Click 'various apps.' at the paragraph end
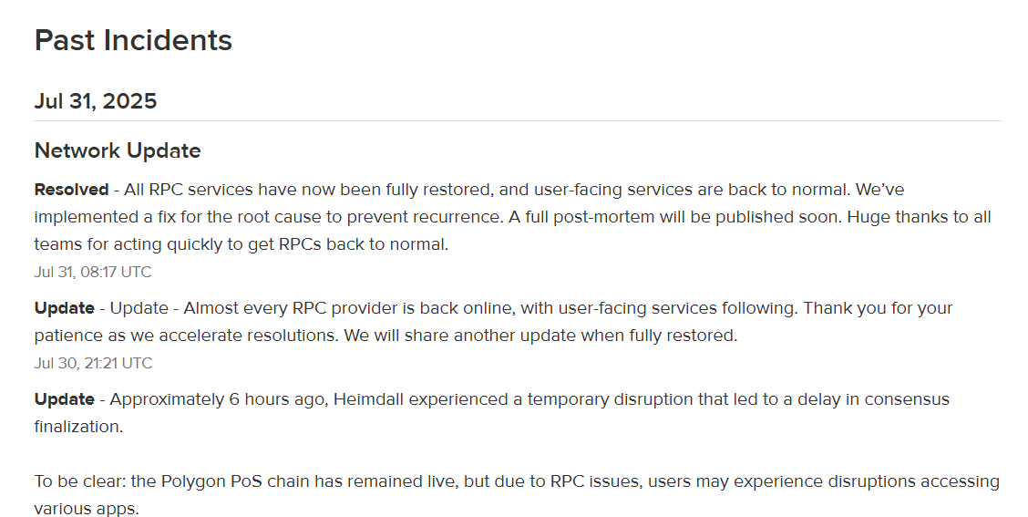1028x517 pixels. pos(87,509)
